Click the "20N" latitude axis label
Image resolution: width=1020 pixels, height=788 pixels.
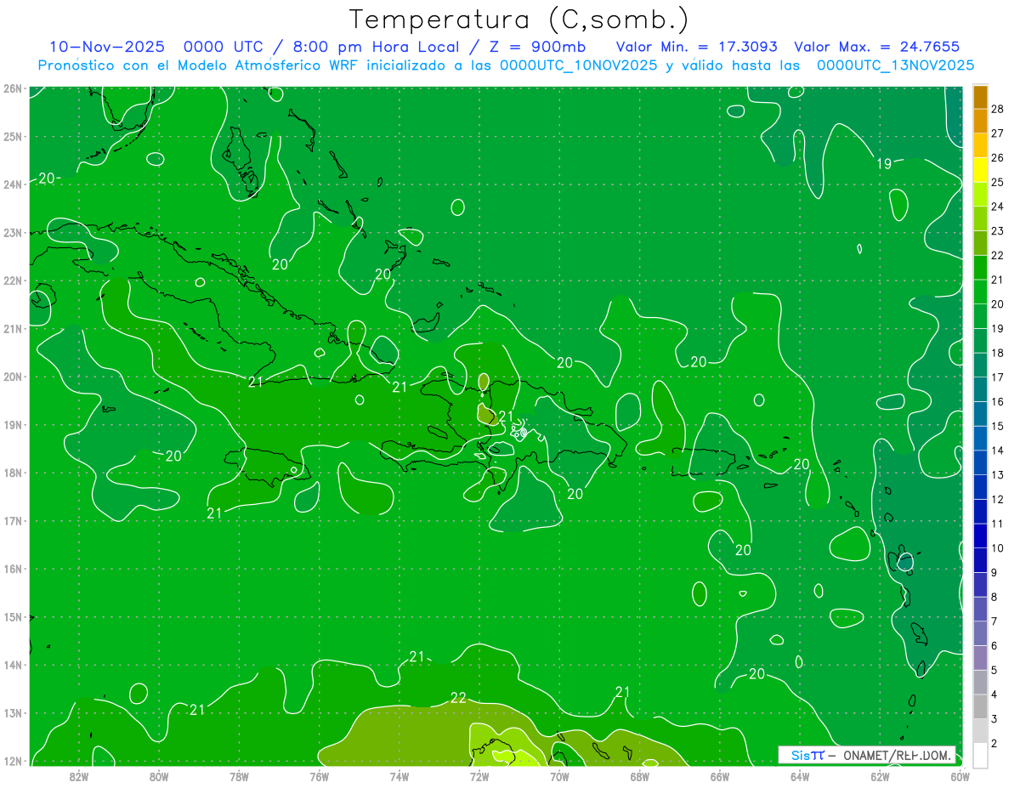pos(12,377)
